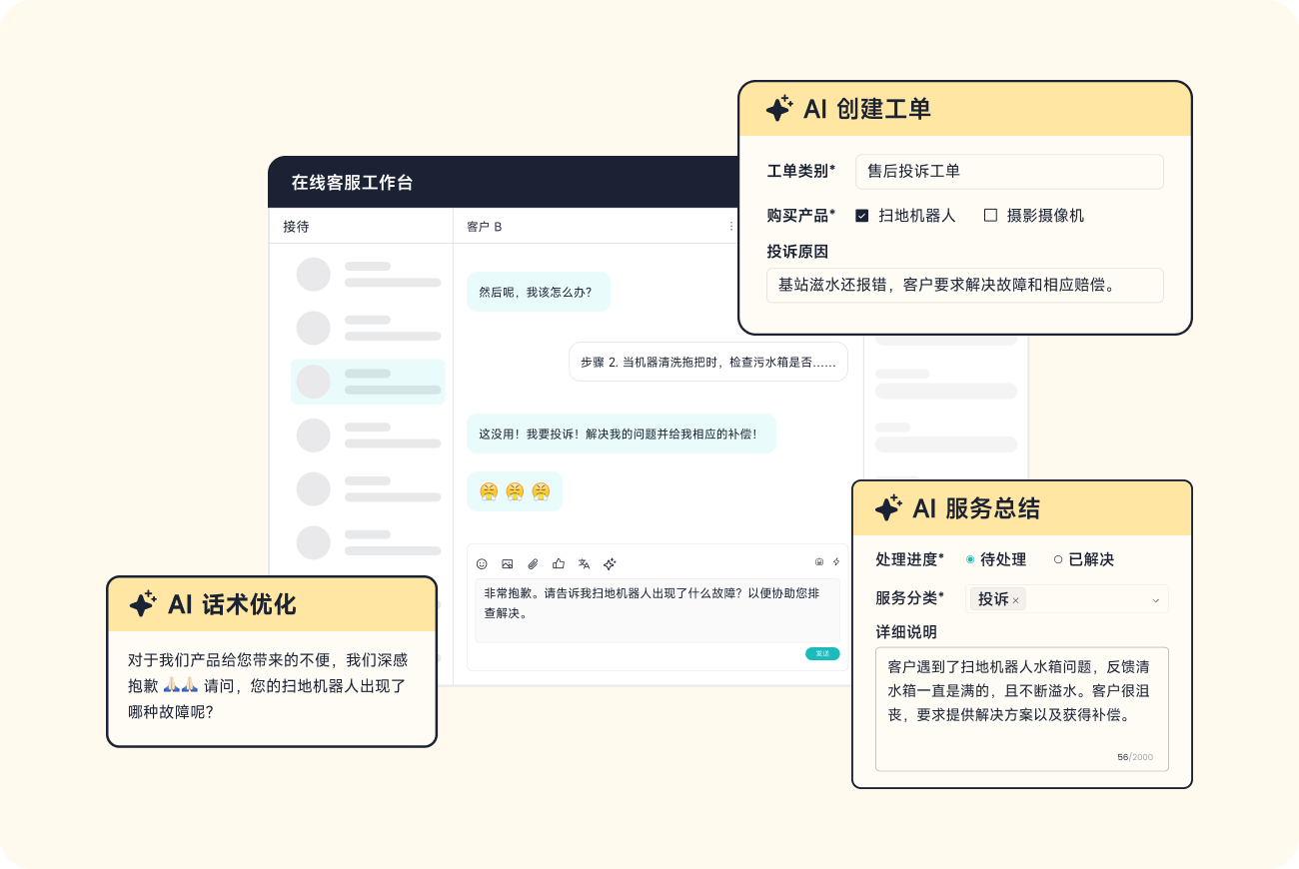Select the highlighted conversation in reception list

368,382
